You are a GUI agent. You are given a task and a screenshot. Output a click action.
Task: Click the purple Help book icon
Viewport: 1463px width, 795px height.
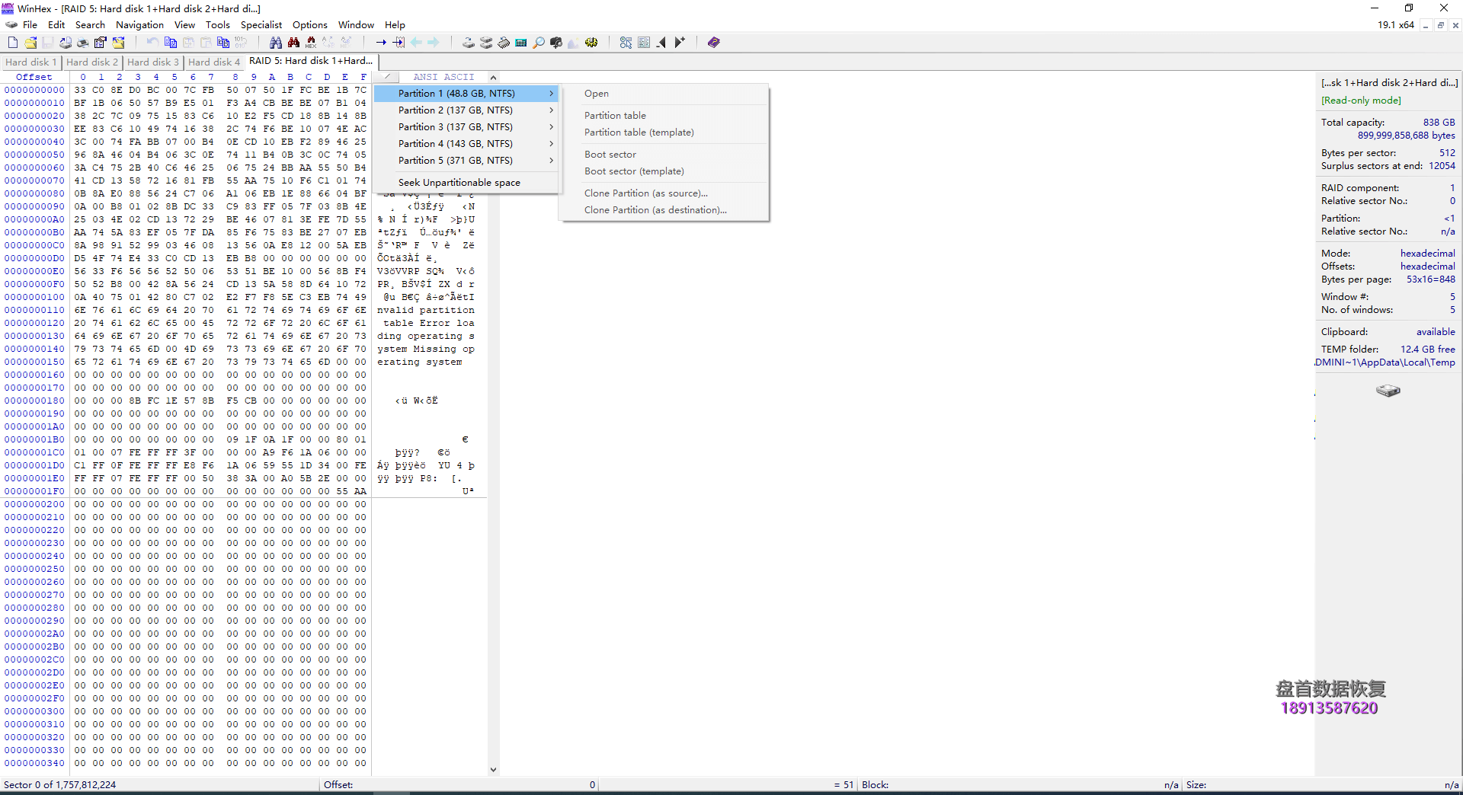[714, 43]
